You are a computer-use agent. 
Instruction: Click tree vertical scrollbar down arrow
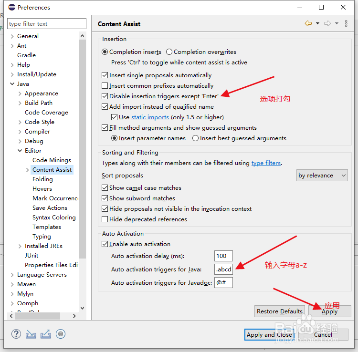pos(83,308)
